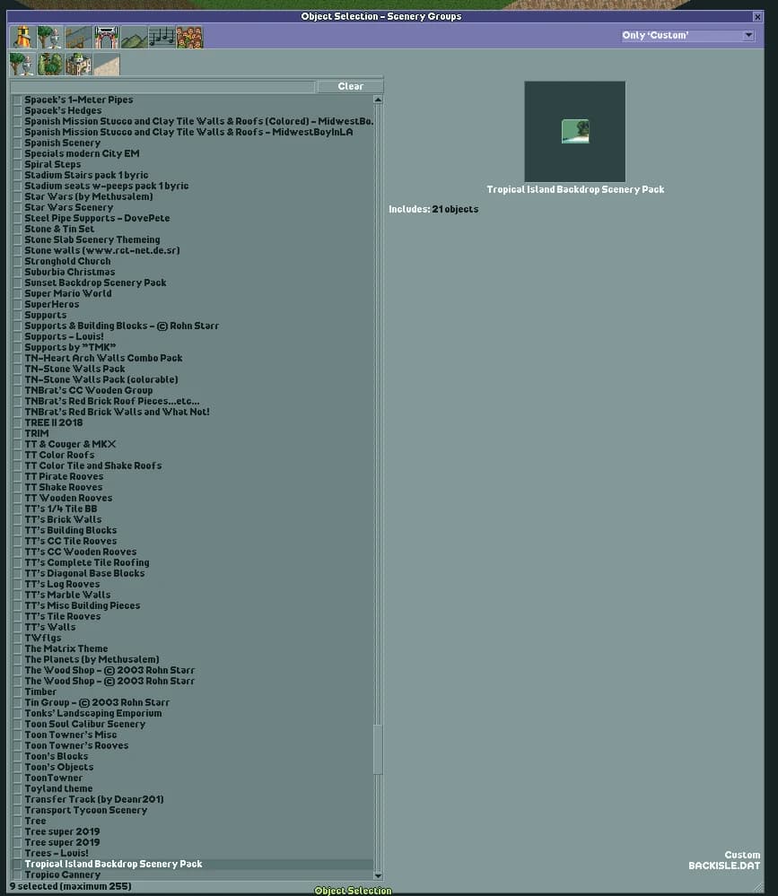
Task: Tick checkbox for Super Mario World
Action: tap(17, 293)
